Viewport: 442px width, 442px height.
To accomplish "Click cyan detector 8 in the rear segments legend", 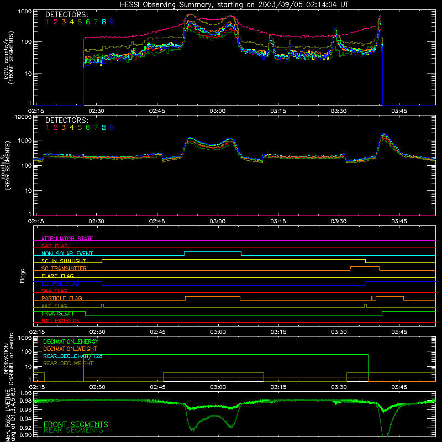I will [104, 128].
